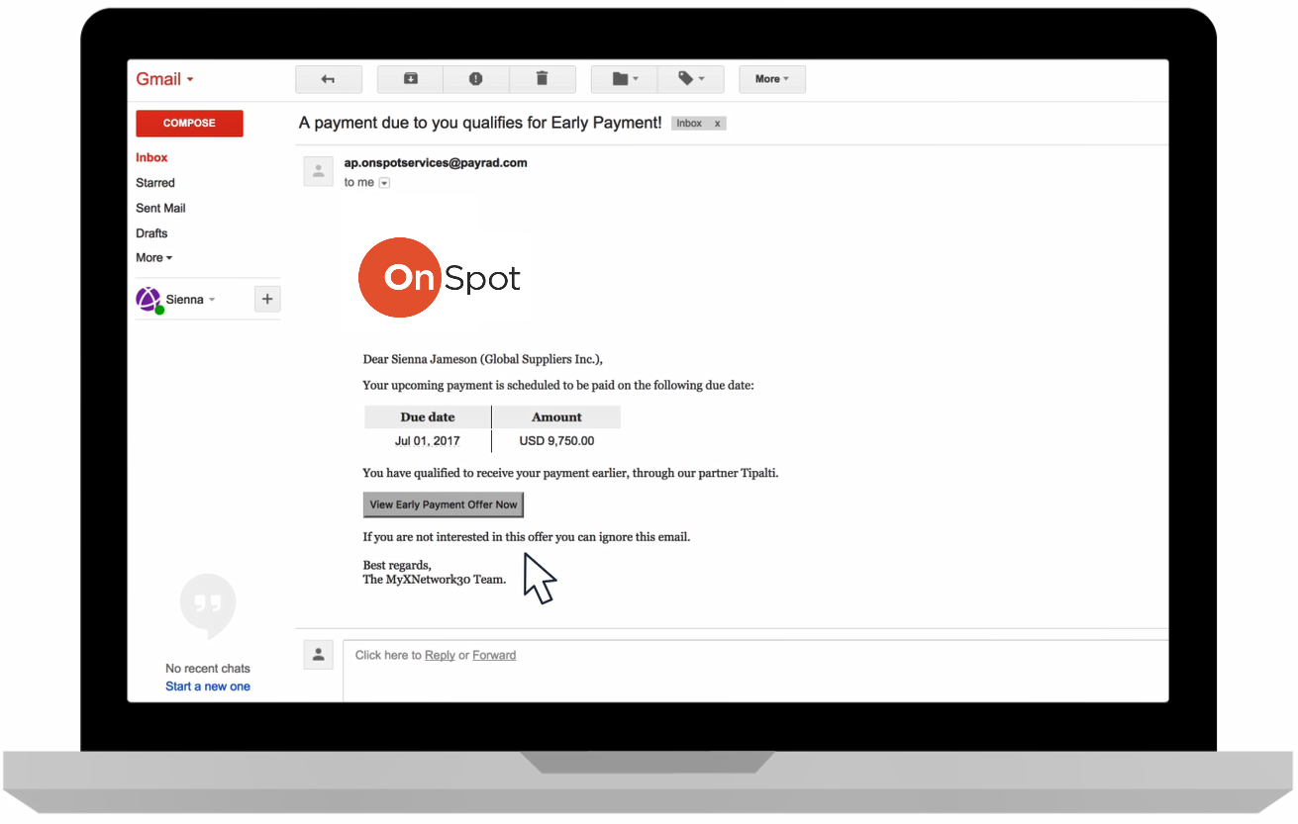Expand the Gmail product dropdown

click(164, 79)
